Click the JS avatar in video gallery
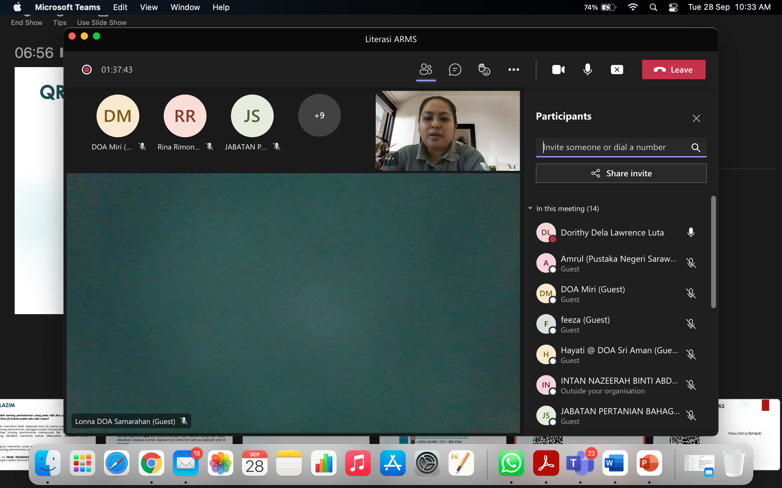 252,116
